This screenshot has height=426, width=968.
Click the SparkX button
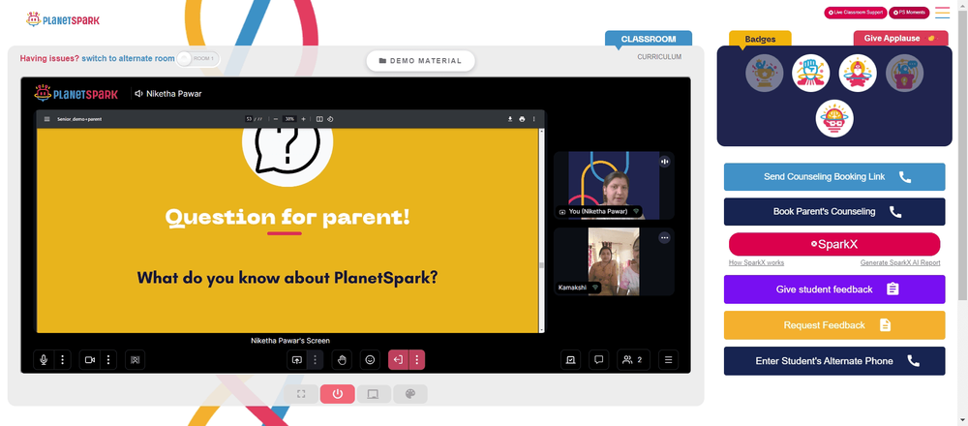[x=834, y=244]
